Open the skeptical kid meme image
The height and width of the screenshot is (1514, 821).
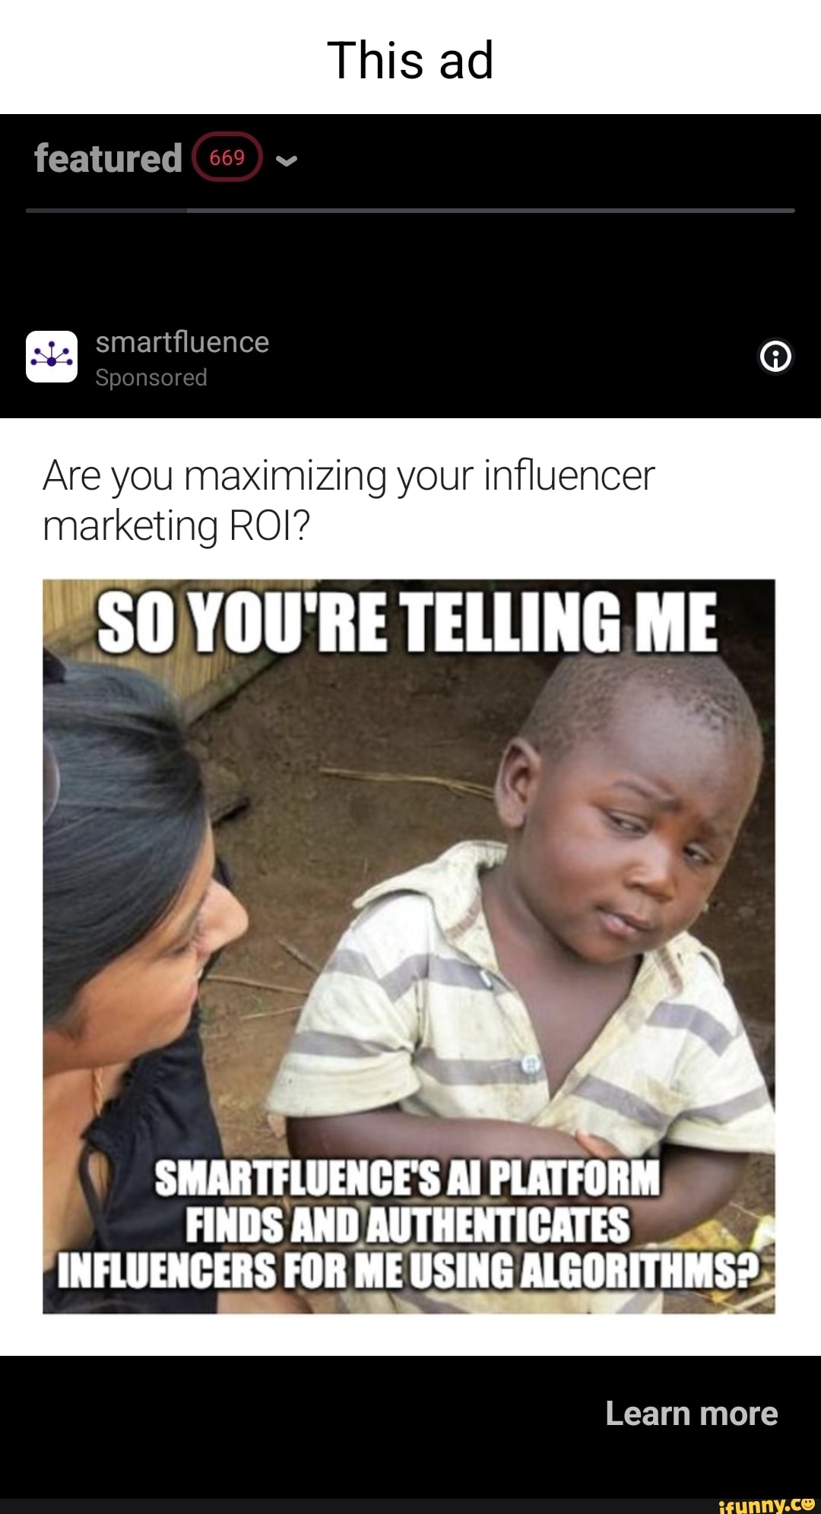pos(409,946)
